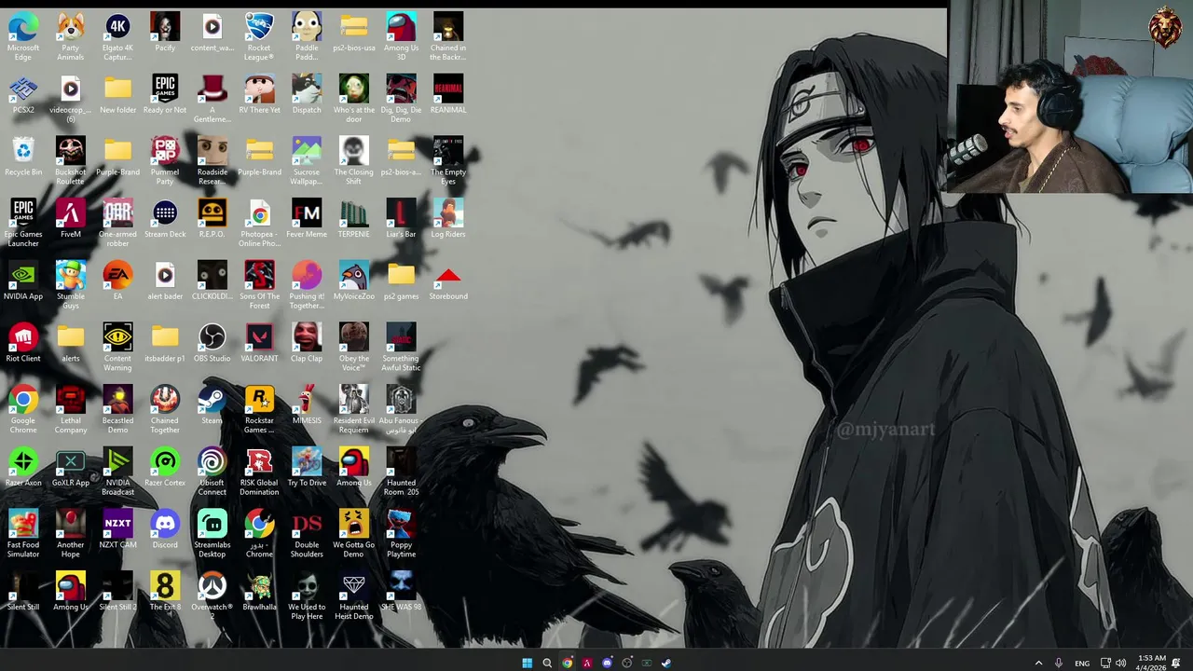This screenshot has width=1193, height=671.
Task: Switch ENG input language indicator
Action: pos(1082,663)
